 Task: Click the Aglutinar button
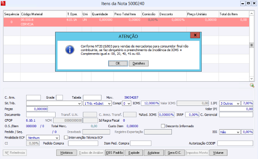[x=153, y=153]
